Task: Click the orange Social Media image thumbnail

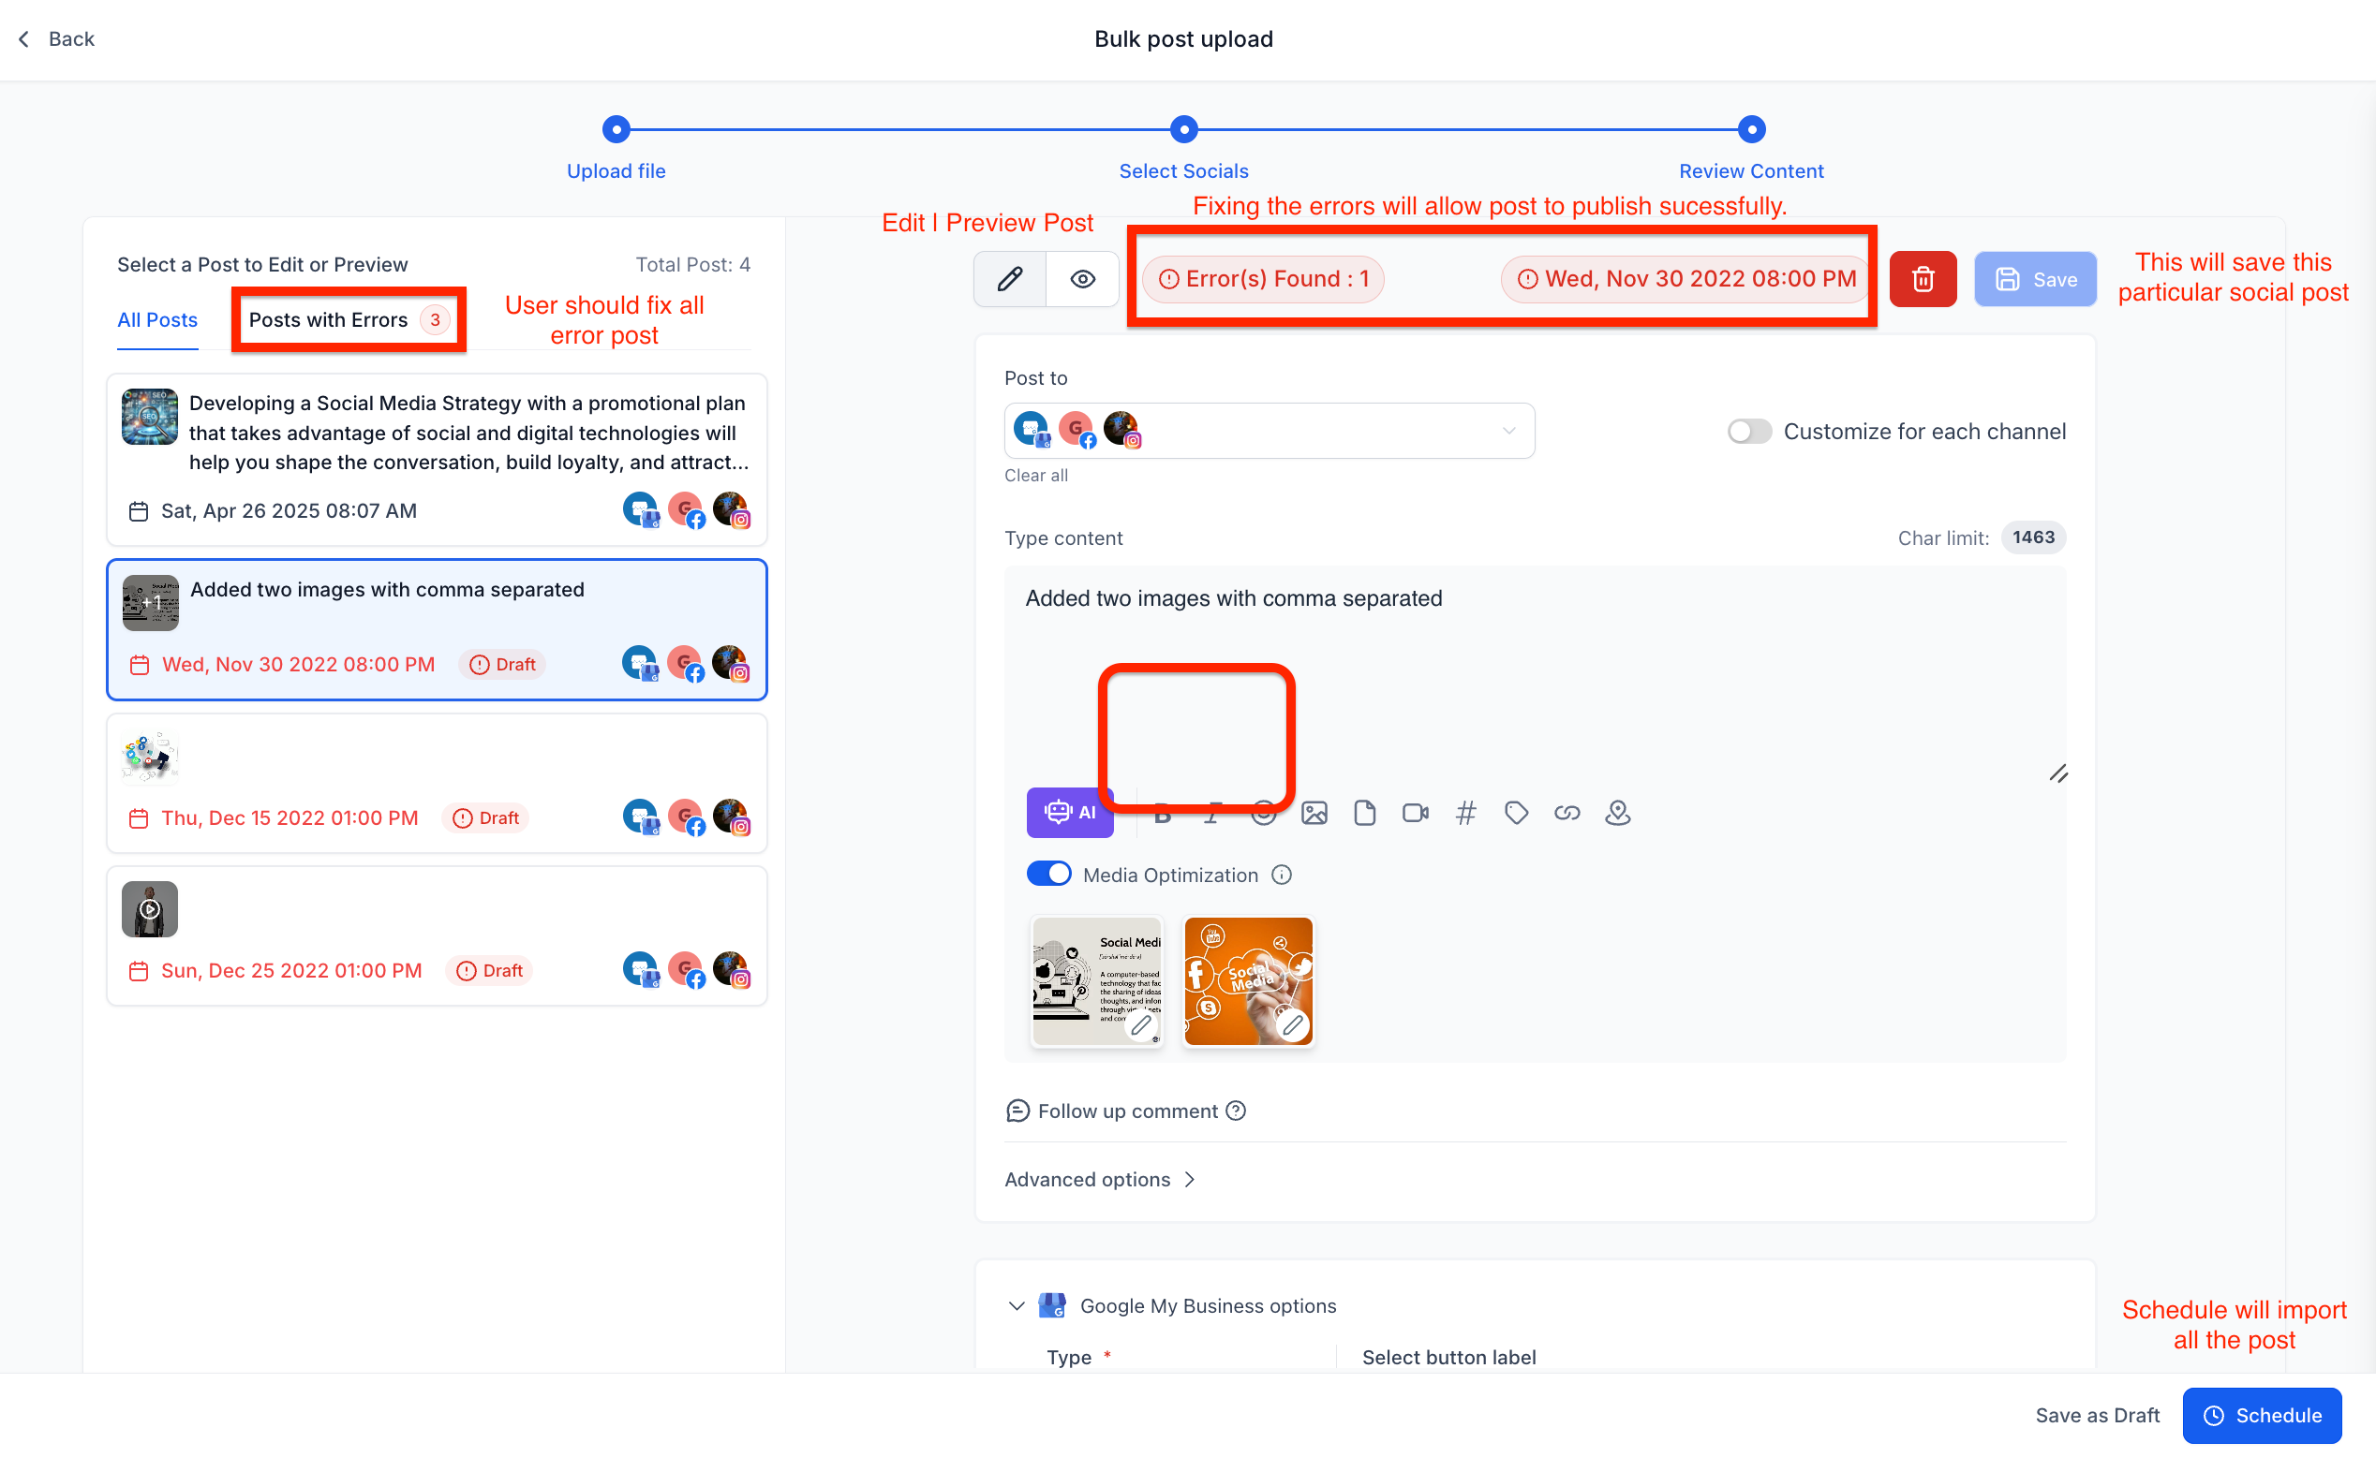Action: 1248,980
